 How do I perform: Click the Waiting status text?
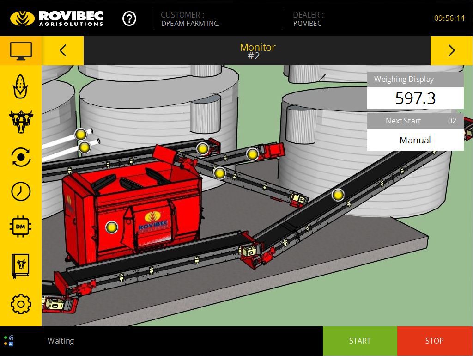tap(61, 341)
